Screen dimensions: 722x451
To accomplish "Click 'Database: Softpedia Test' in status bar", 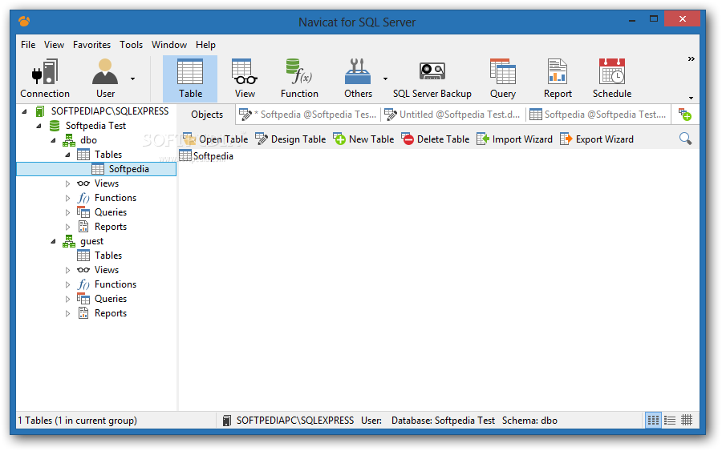I will 443,421.
